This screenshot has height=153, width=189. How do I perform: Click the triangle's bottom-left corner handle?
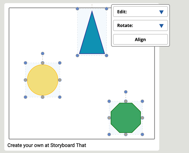point(77,55)
